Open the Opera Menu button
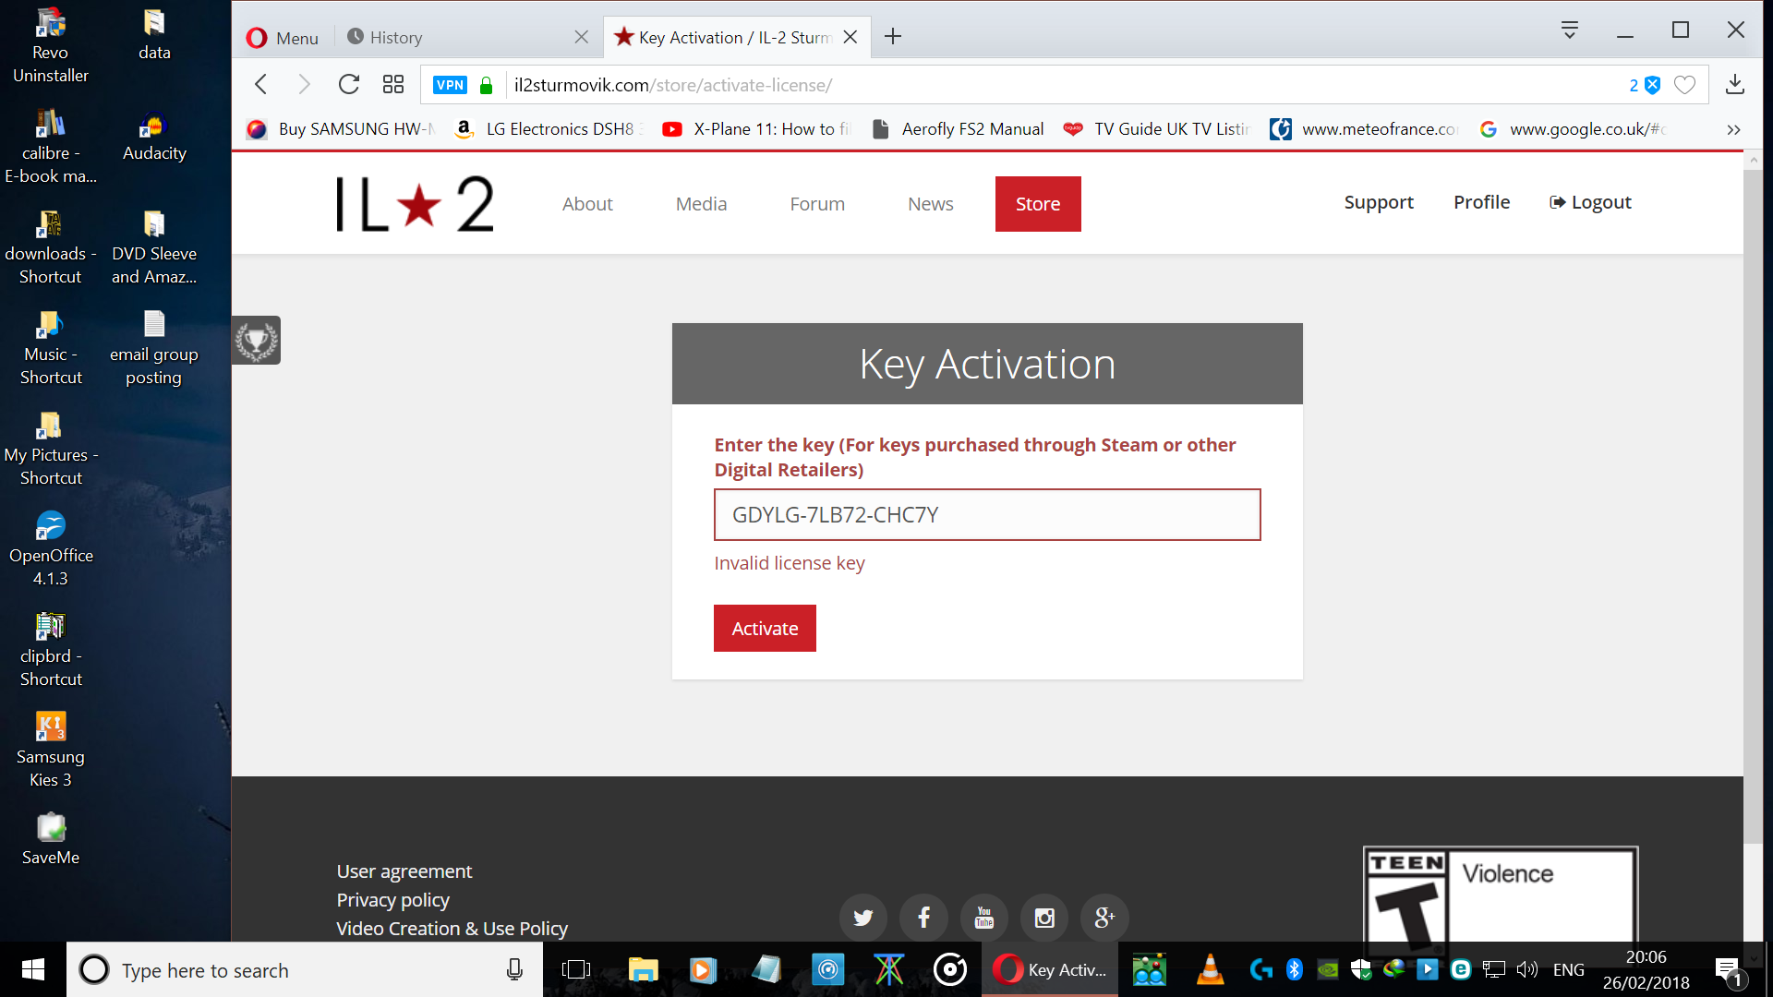The image size is (1773, 997). click(283, 37)
